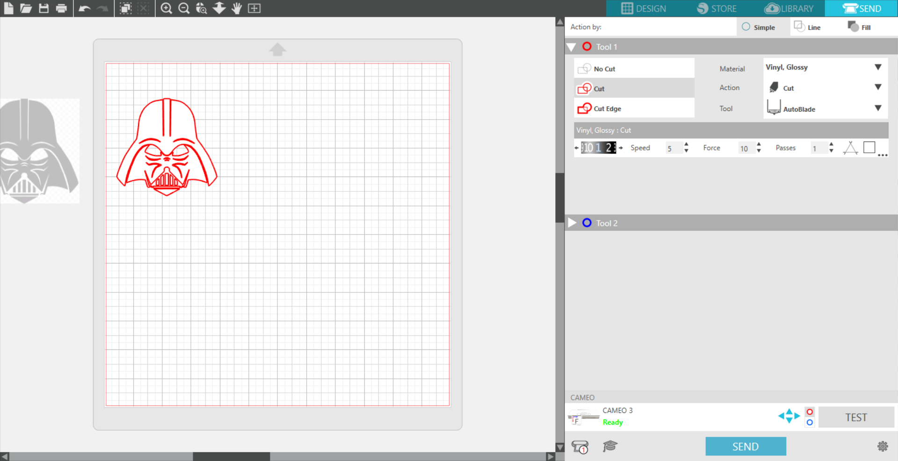The image size is (898, 461).
Task: Open the LIBRARY tab
Action: tap(789, 8)
